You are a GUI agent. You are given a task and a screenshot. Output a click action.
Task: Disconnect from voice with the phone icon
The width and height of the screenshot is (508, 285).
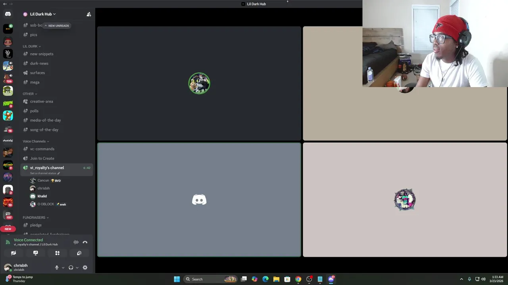point(85,242)
